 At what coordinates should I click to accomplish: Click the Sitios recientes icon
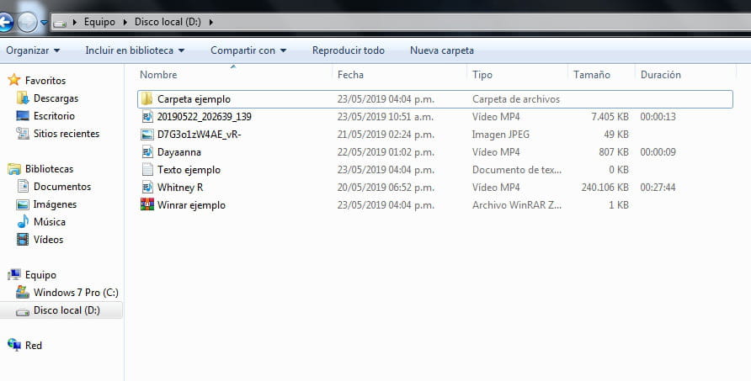(x=23, y=134)
